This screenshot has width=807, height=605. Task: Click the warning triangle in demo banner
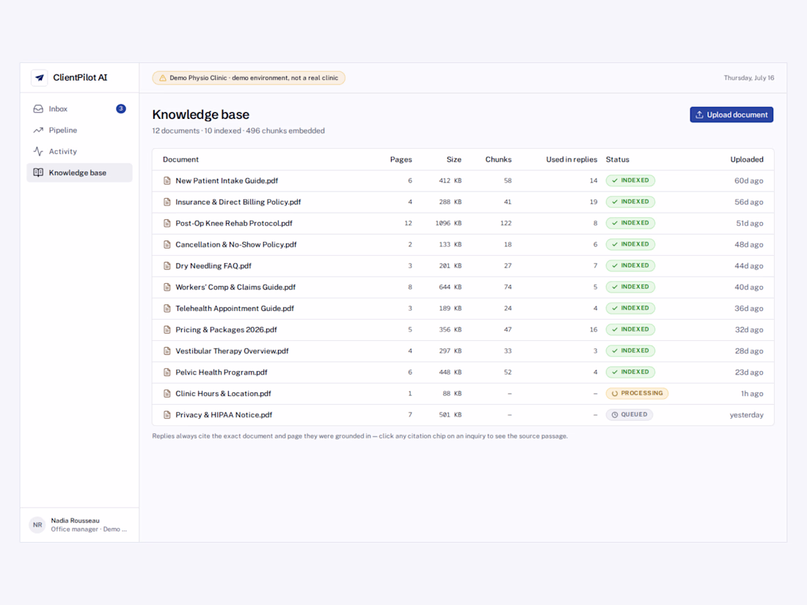163,78
